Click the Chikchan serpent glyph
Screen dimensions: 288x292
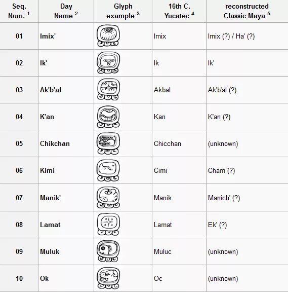pyautogui.click(x=108, y=143)
